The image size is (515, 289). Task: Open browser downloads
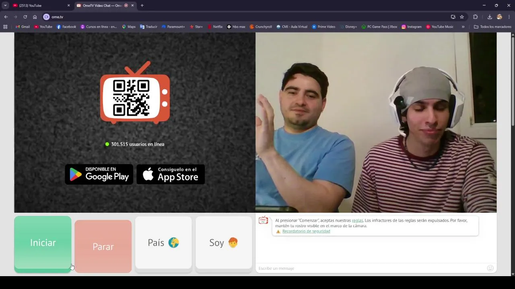(490, 17)
